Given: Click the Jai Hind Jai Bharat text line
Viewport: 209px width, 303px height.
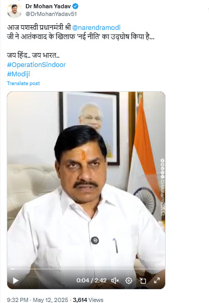Looking at the screenshot, I should 33,56.
